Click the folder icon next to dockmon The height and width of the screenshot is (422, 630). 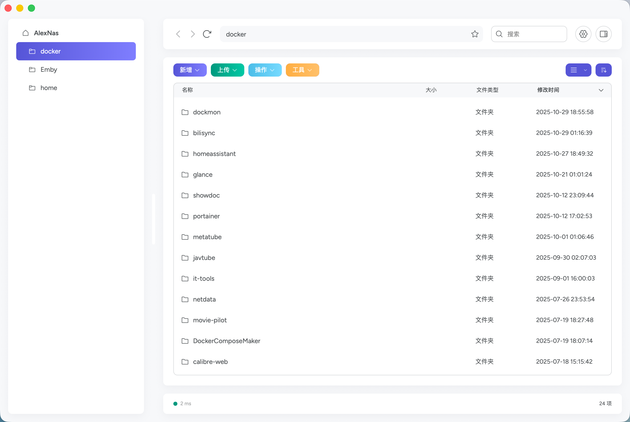185,112
